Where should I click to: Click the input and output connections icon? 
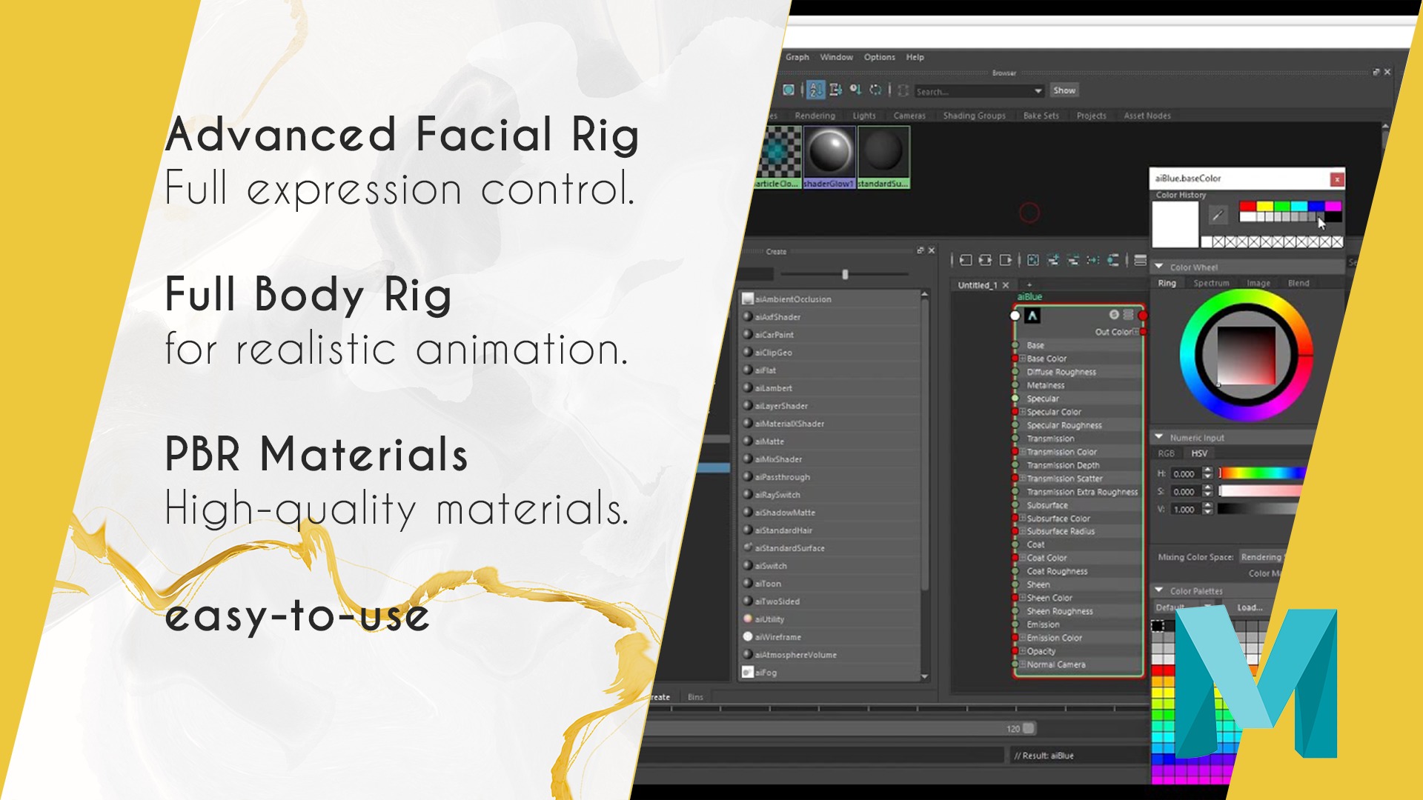tap(985, 260)
